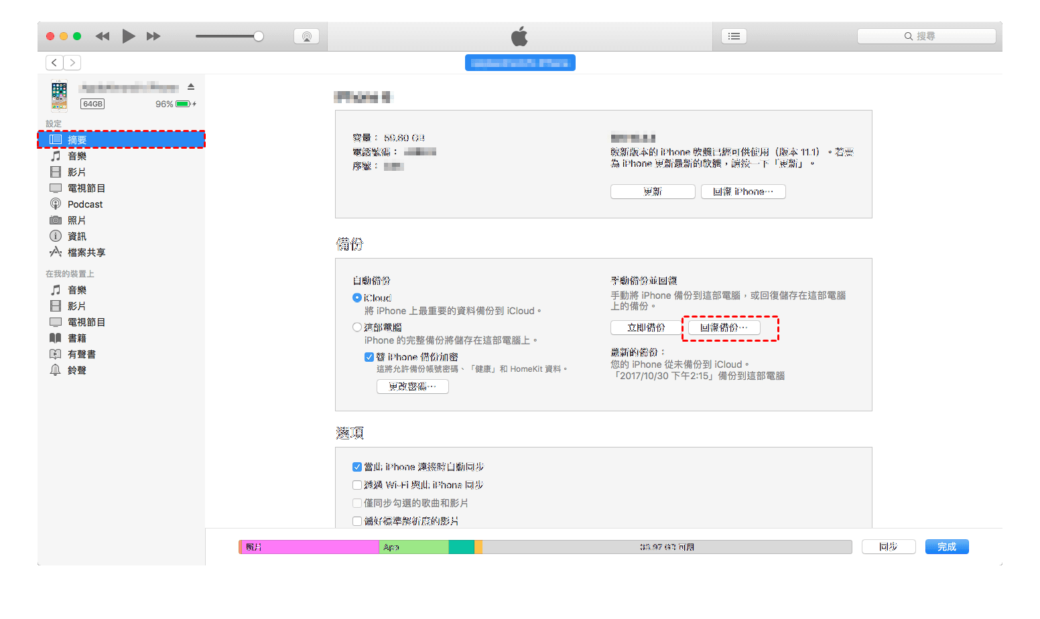
Task: Click the 手動備份並回復 heading
Action: pyautogui.click(x=644, y=281)
